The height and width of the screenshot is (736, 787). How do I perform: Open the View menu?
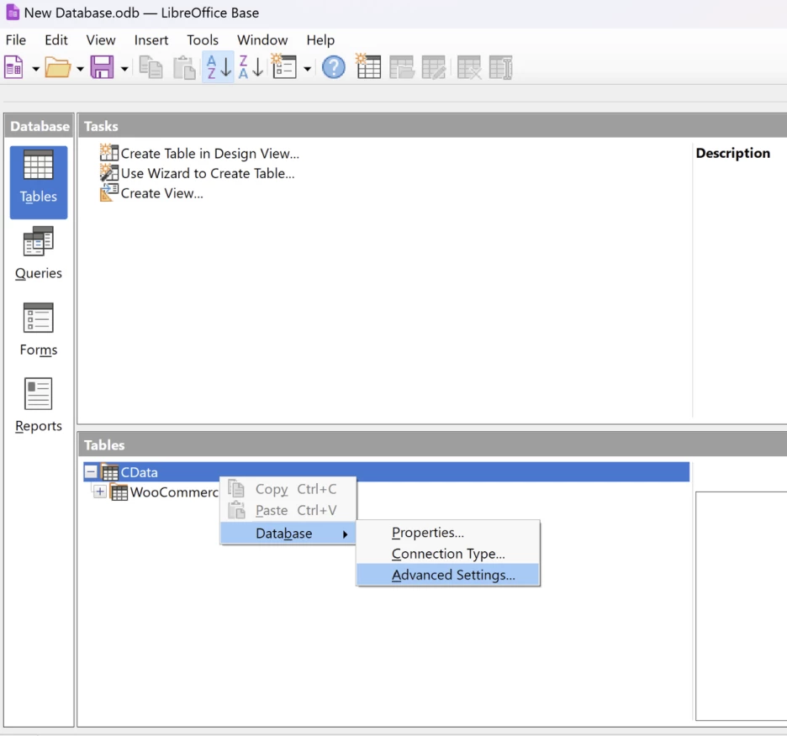(100, 40)
